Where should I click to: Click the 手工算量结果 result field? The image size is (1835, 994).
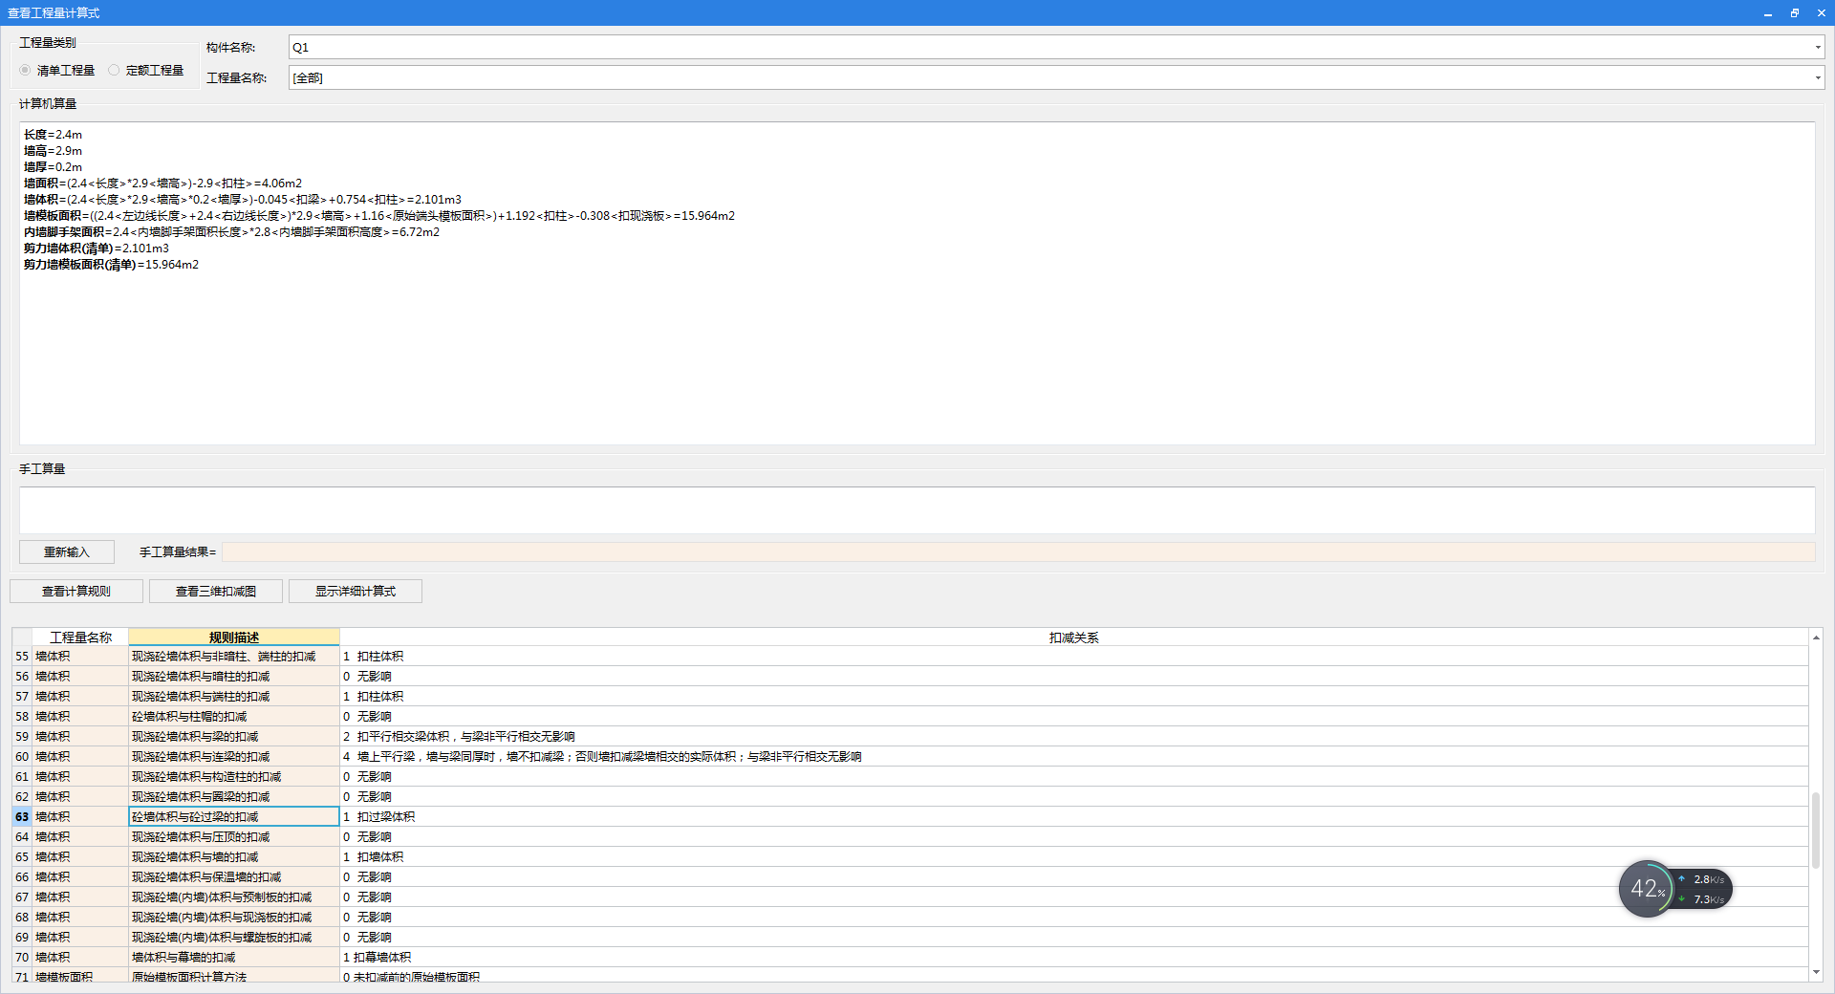click(1018, 552)
